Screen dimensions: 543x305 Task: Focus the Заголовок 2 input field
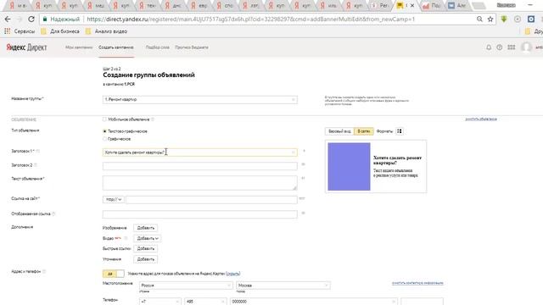click(x=200, y=166)
